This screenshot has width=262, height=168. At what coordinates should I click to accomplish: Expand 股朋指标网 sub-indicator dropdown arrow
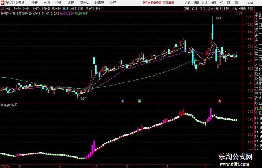pos(2,105)
